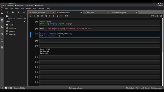Click the notebook vertical scrollbar
Image resolution: width=164 pixels, height=92 pixels.
click(x=163, y=35)
